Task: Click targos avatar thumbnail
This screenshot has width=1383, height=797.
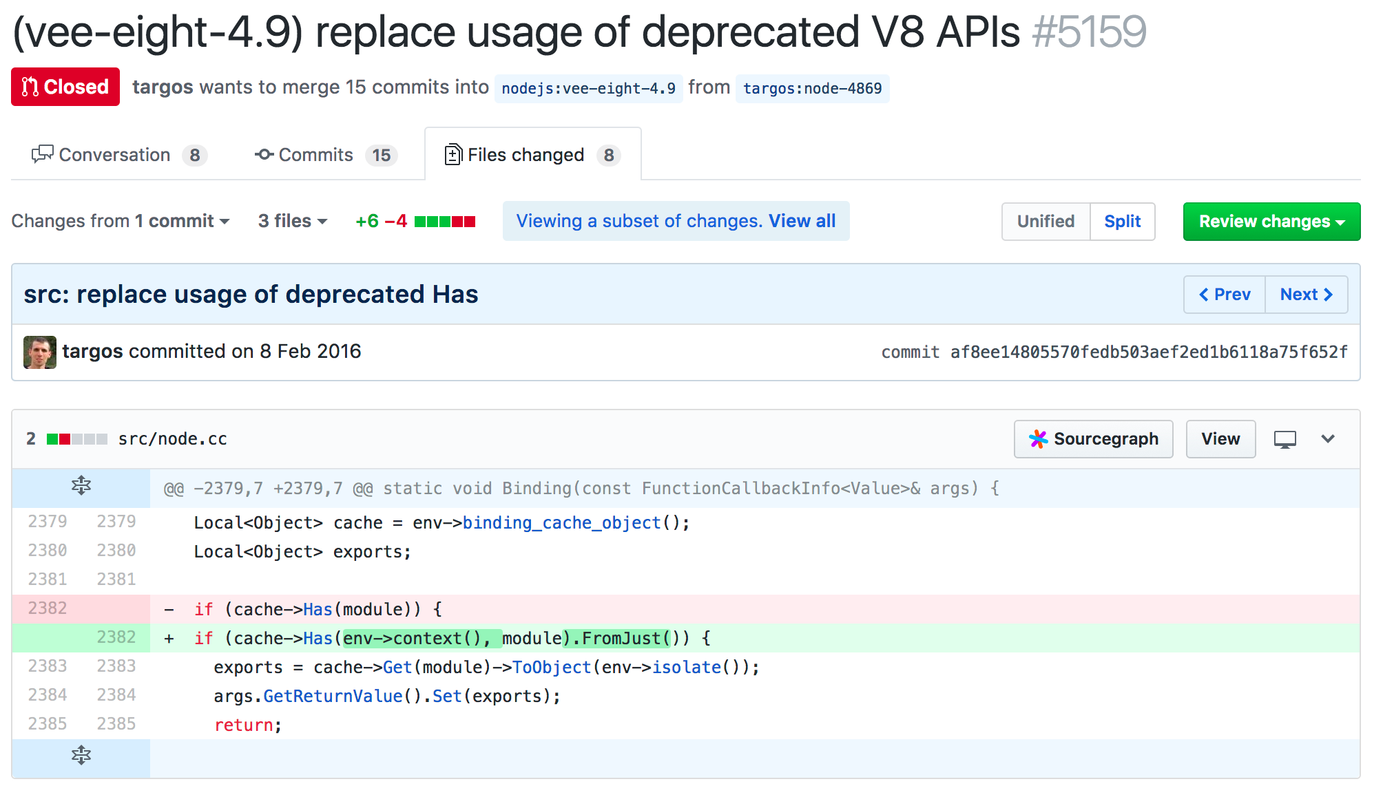Action: pyautogui.click(x=40, y=352)
